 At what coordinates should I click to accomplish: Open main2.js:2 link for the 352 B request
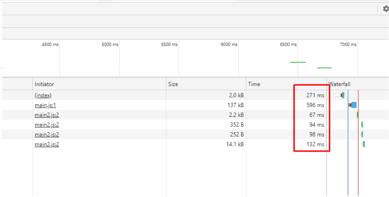tap(47, 125)
